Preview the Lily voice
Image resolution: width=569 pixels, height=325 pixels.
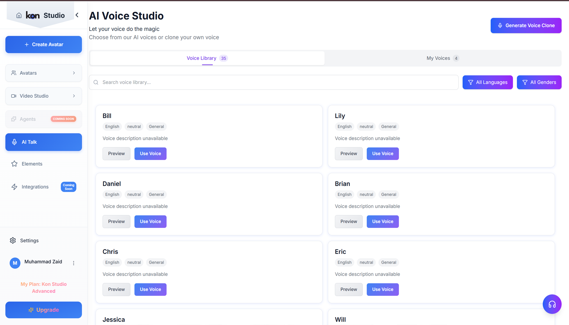pos(348,154)
